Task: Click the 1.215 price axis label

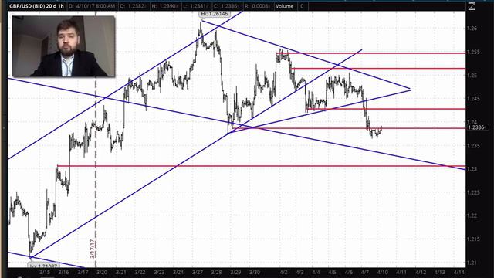Action: pyautogui.click(x=474, y=239)
